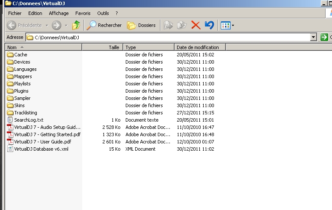Expand the views mode dropdown

[x=233, y=26]
